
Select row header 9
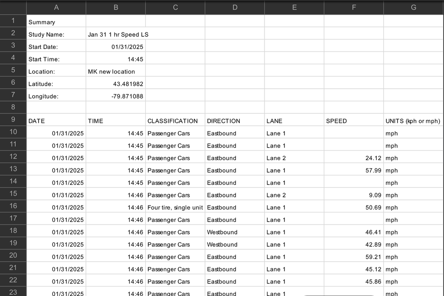pyautogui.click(x=13, y=120)
